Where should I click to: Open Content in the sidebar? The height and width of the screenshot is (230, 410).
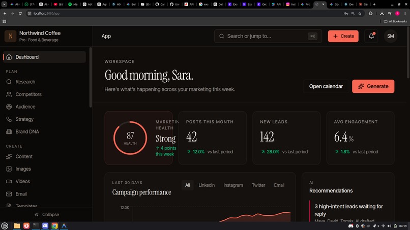(44, 156)
